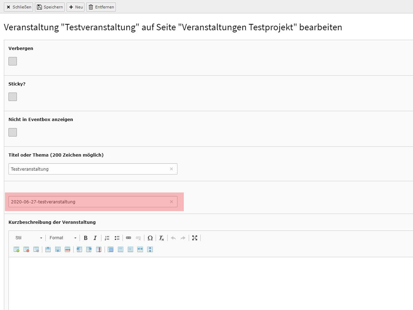Click into the slug field 2020-06-27-testveranstaltung

(x=88, y=202)
